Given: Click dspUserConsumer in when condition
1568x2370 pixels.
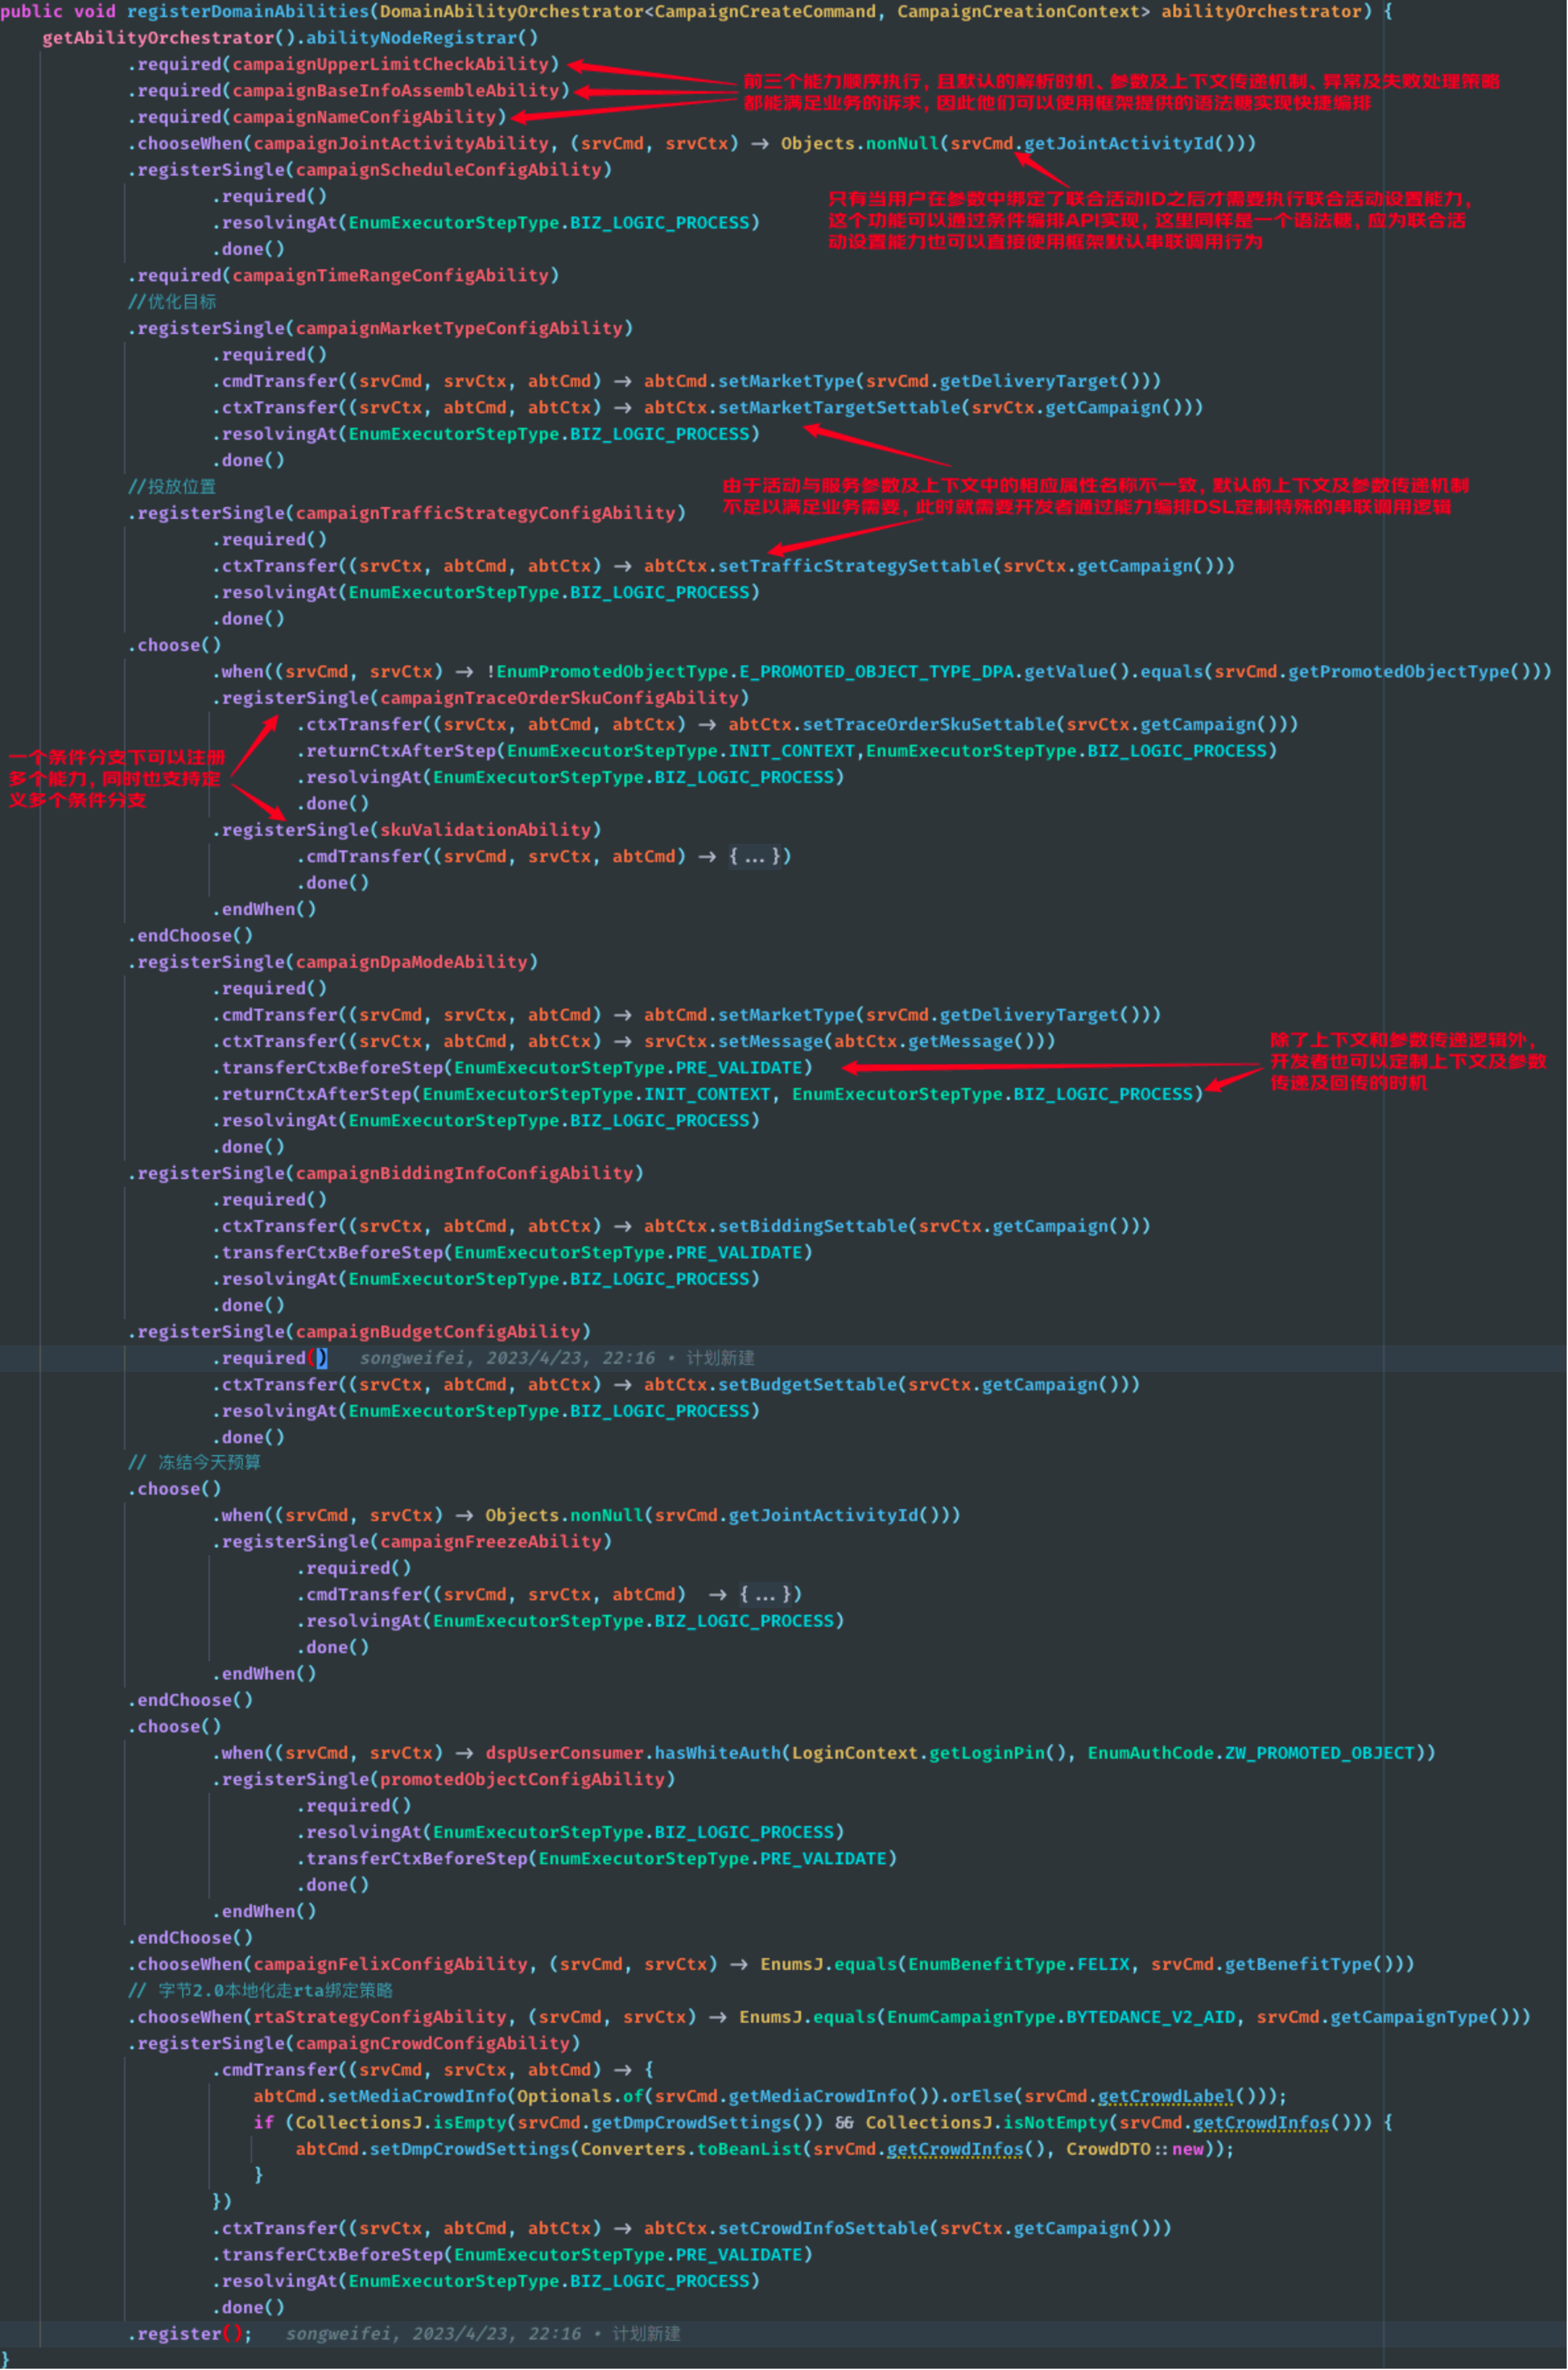Looking at the screenshot, I should [565, 1754].
